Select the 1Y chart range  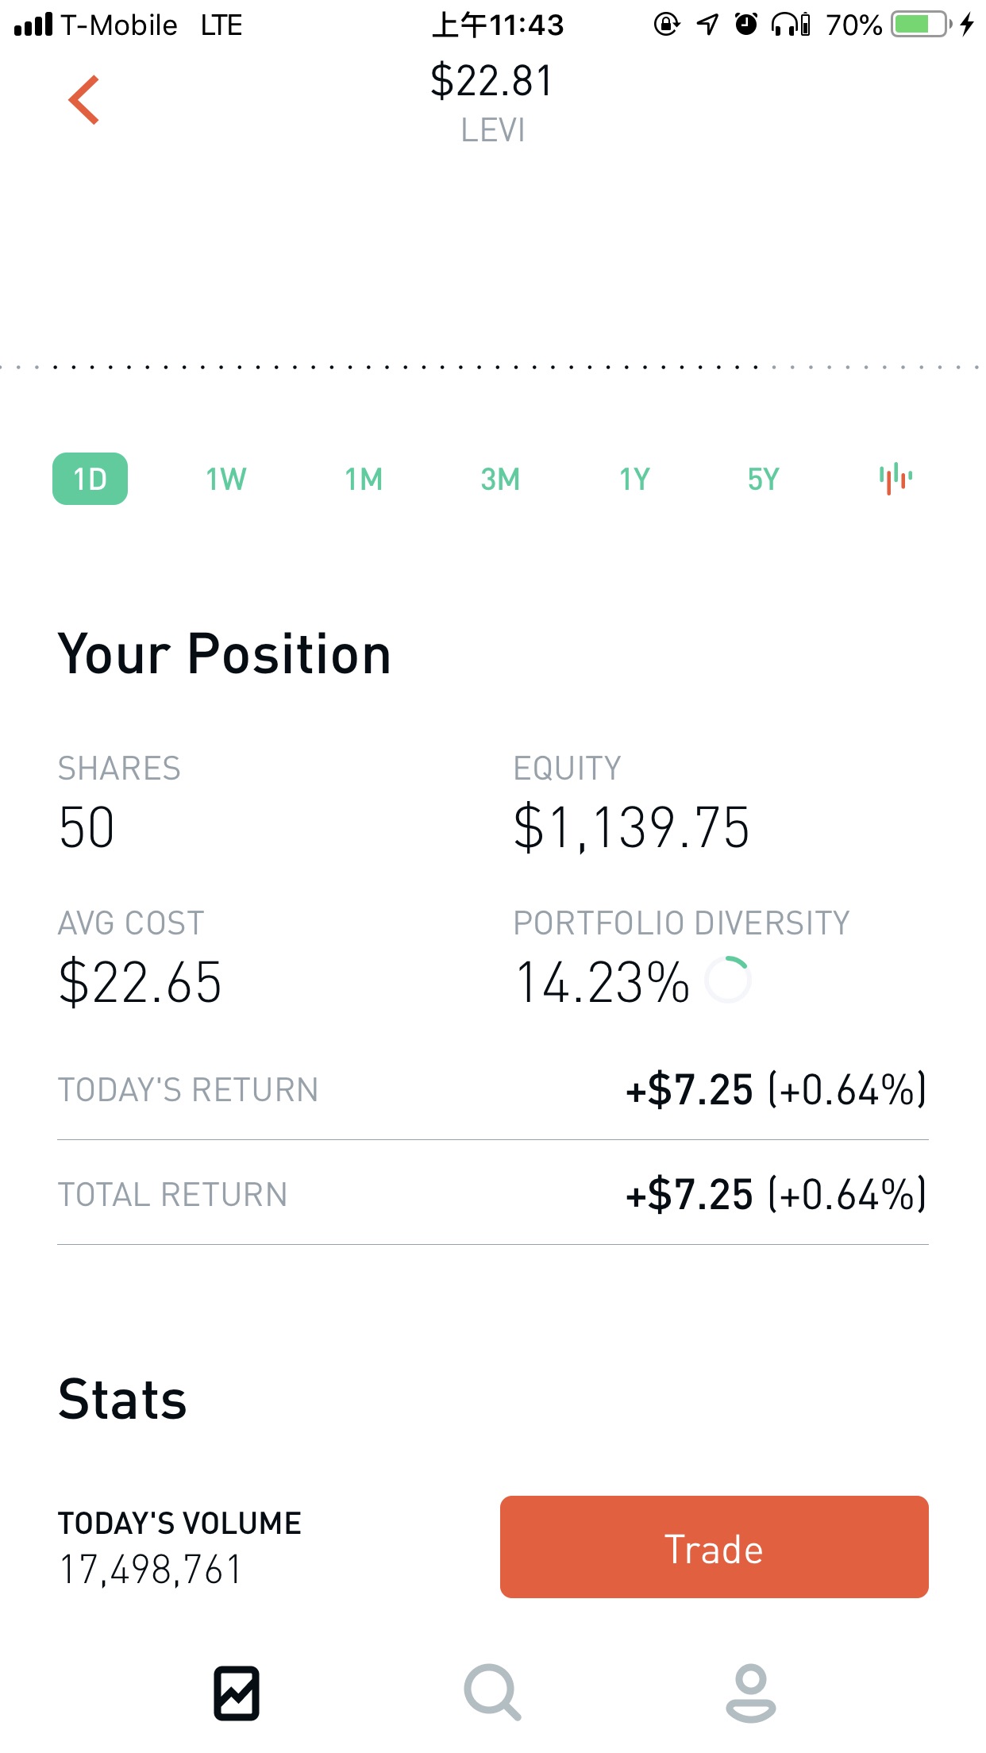coord(635,479)
